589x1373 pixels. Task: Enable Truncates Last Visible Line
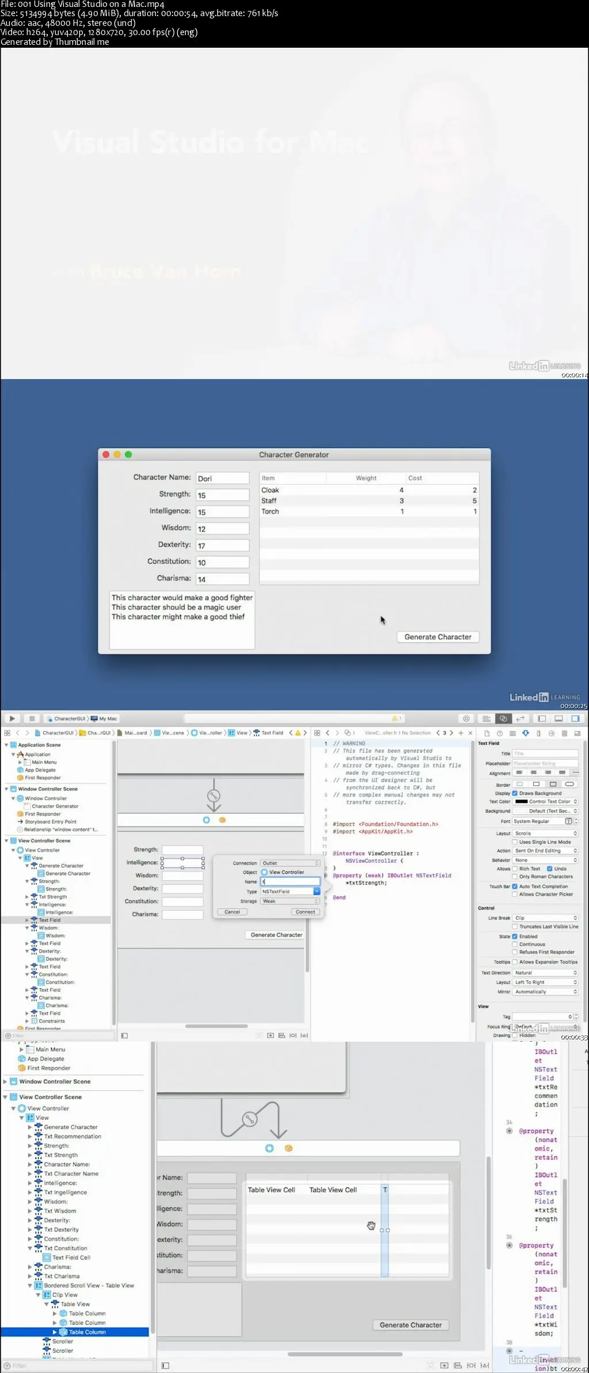[515, 927]
